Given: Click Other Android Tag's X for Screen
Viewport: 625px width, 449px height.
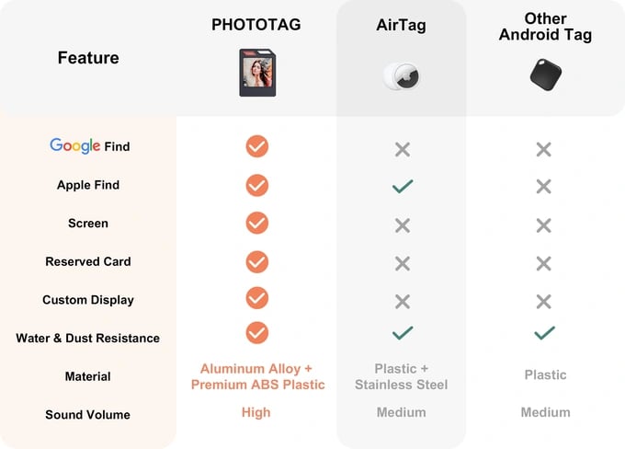Looking at the screenshot, I should (544, 225).
